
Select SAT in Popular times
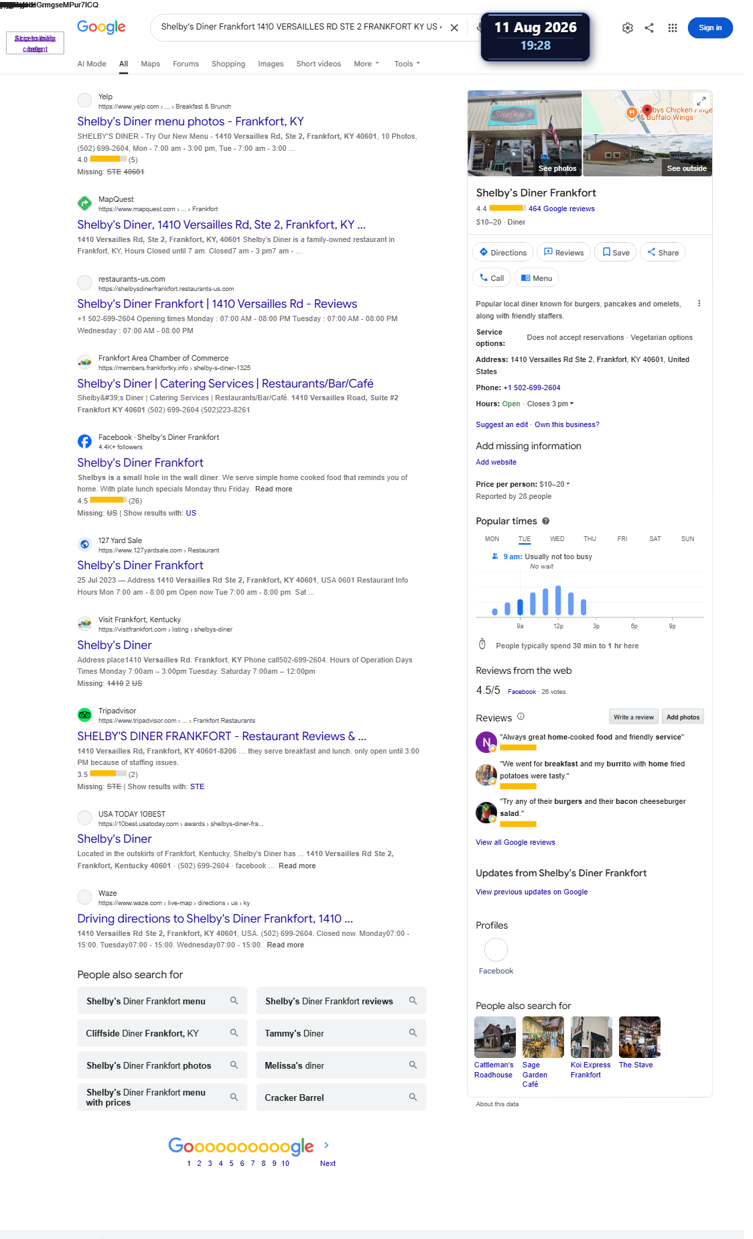[655, 539]
